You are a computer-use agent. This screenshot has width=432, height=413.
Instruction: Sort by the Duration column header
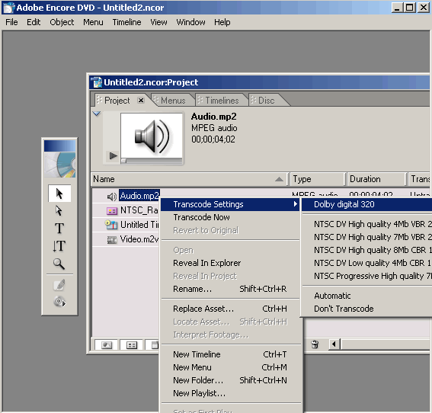tap(376, 179)
